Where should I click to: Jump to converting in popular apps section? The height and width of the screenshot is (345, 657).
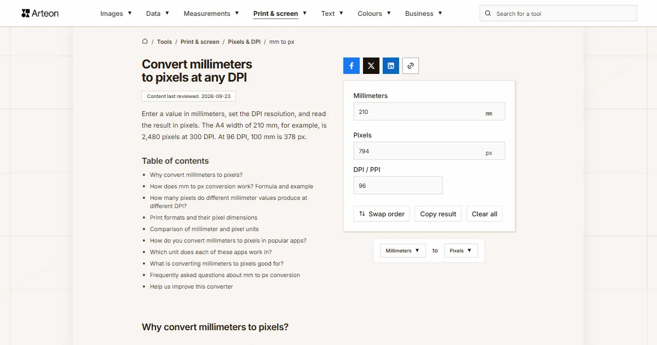(228, 241)
